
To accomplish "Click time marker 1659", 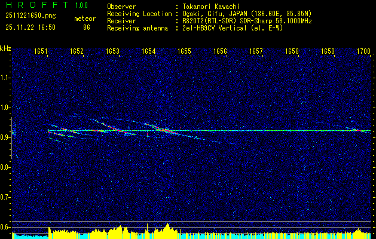I will pyautogui.click(x=328, y=51).
